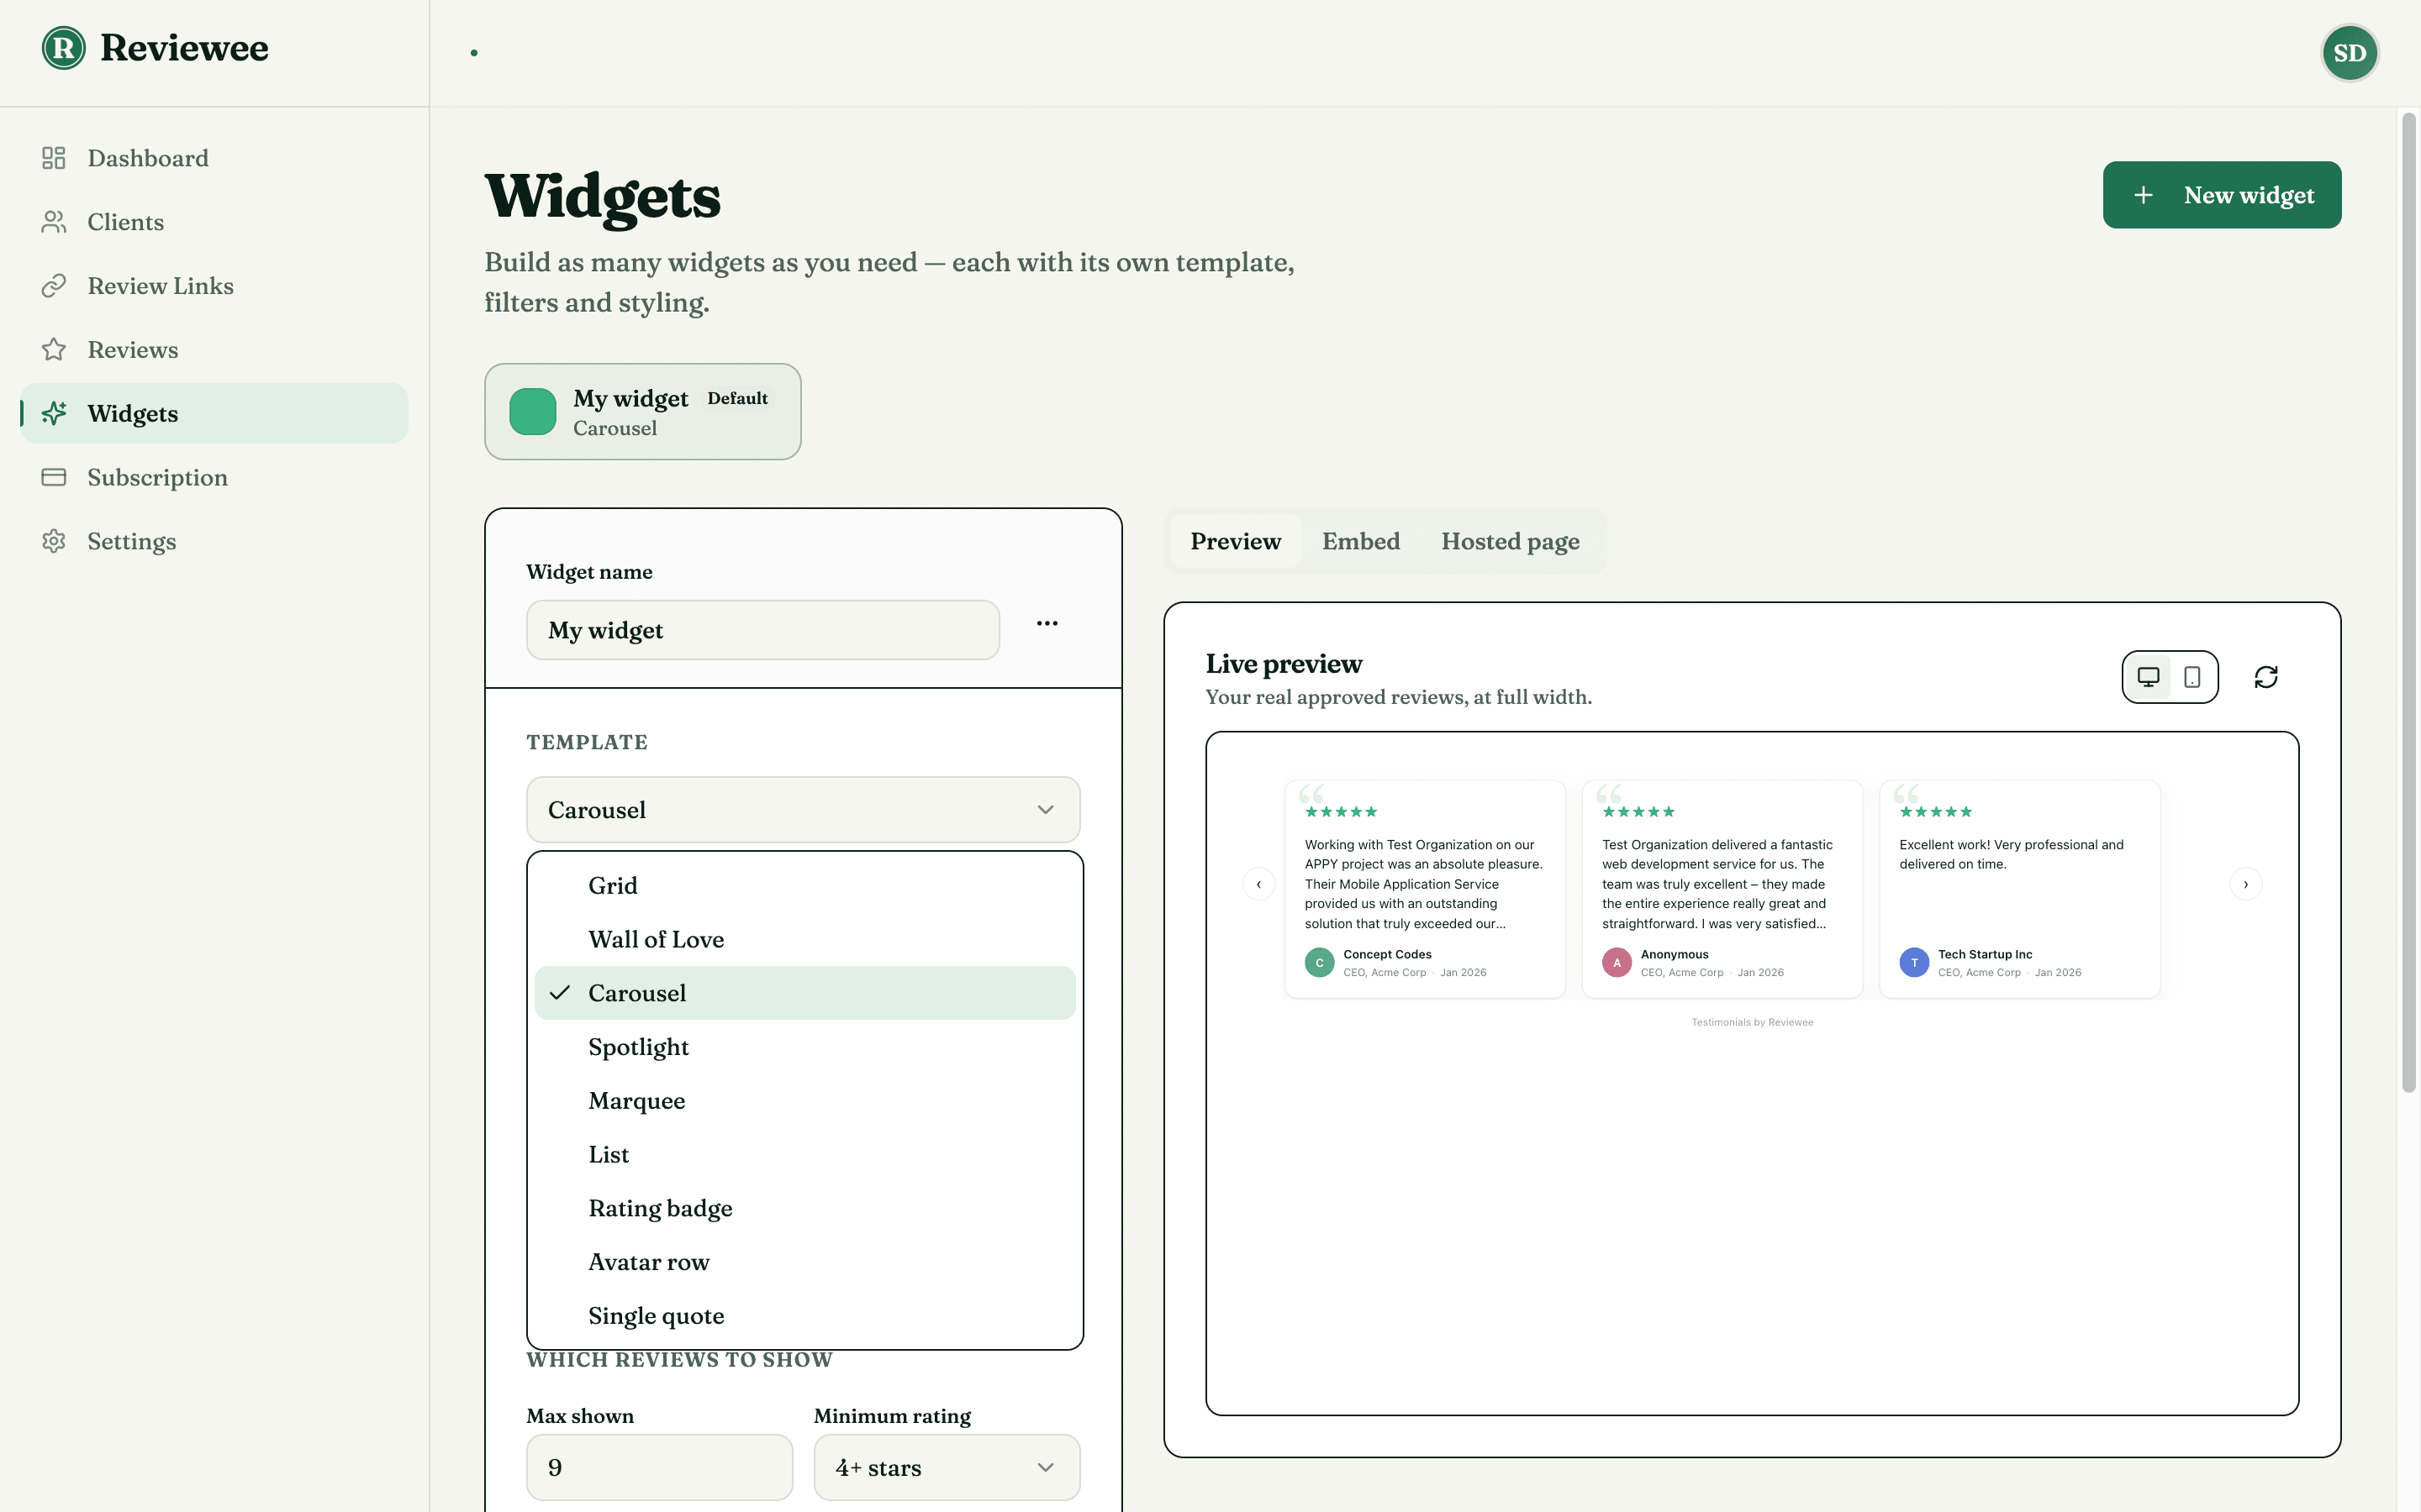Choose Avatar row template

click(x=805, y=1262)
